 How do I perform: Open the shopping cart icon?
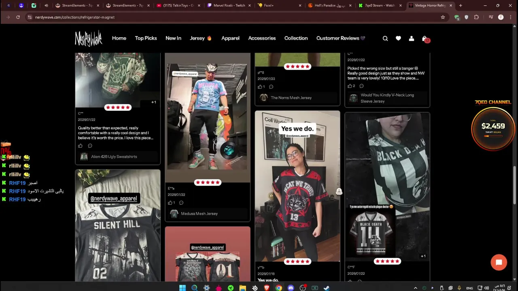pos(425,38)
